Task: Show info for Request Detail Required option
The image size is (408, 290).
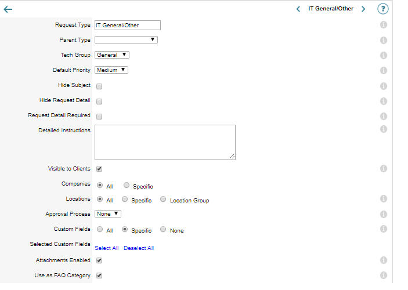Action: [384, 116]
